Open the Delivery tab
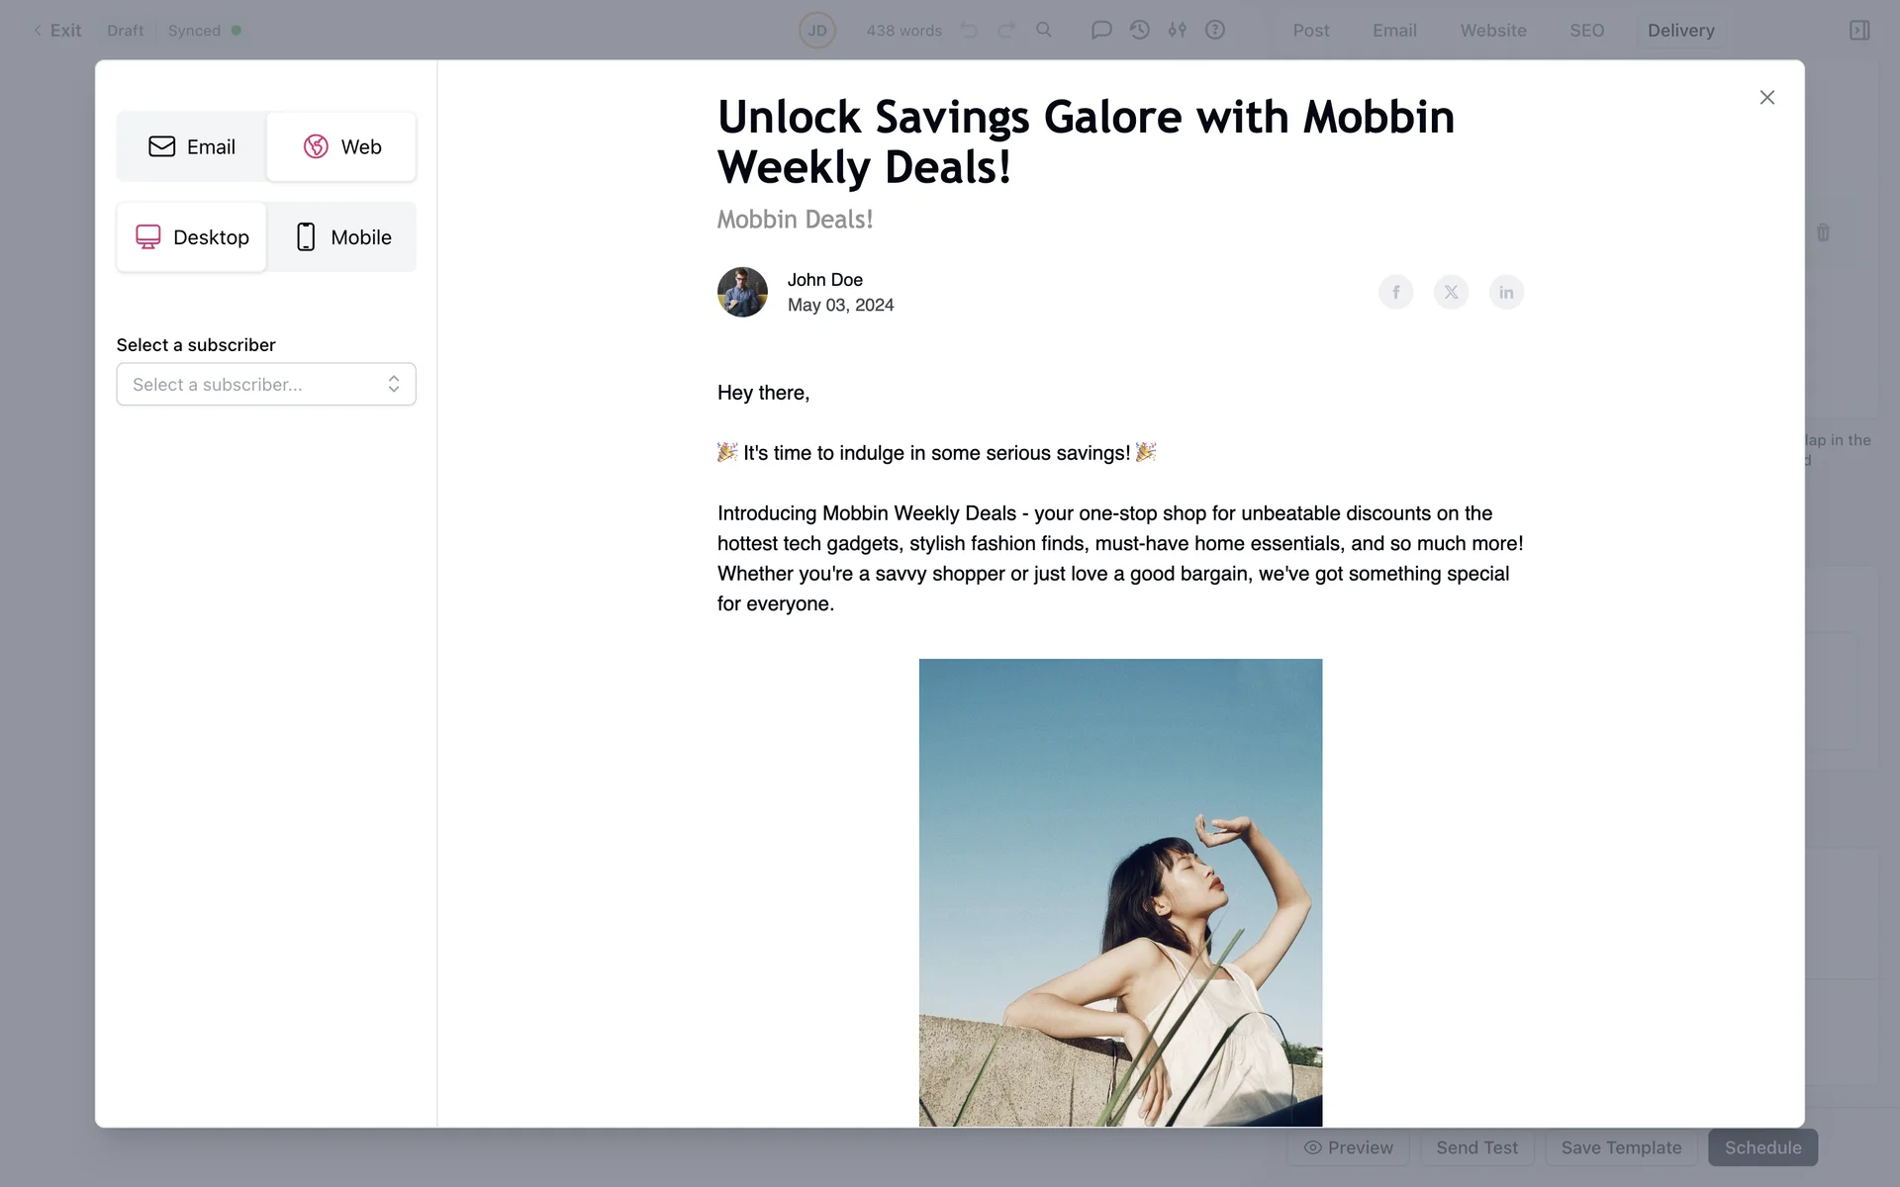The height and width of the screenshot is (1187, 1900). [x=1680, y=30]
